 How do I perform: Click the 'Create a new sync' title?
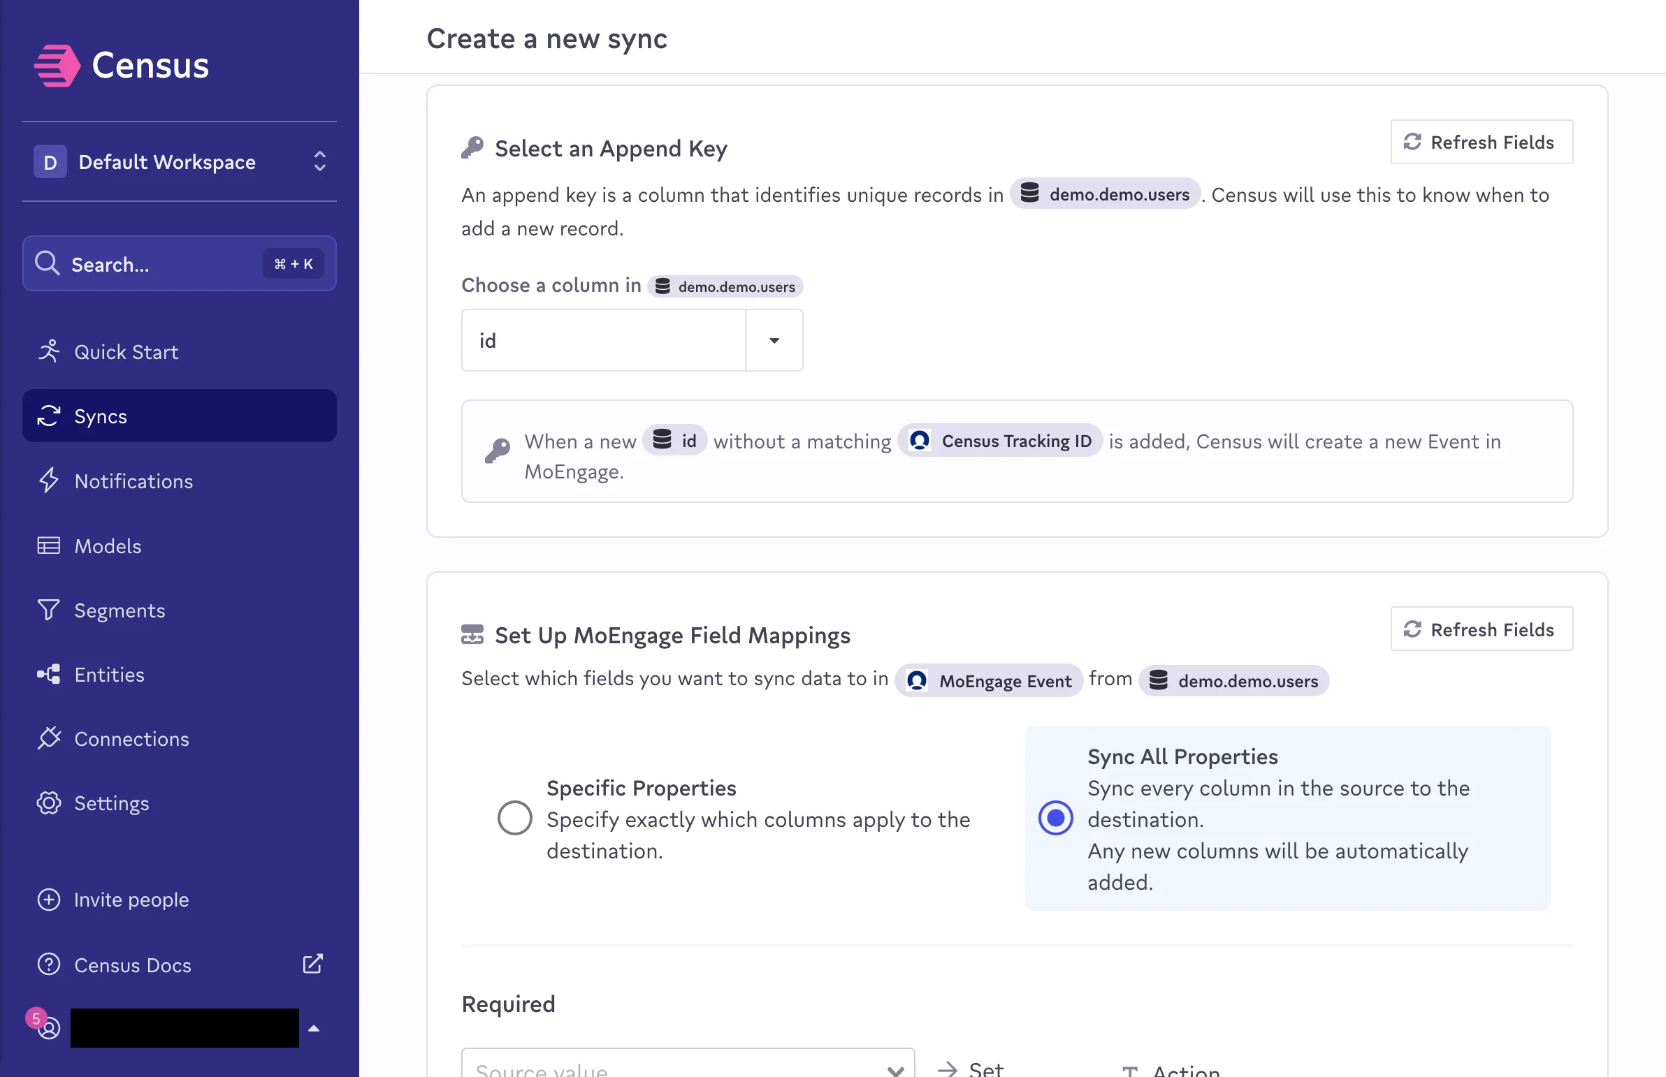pos(547,38)
